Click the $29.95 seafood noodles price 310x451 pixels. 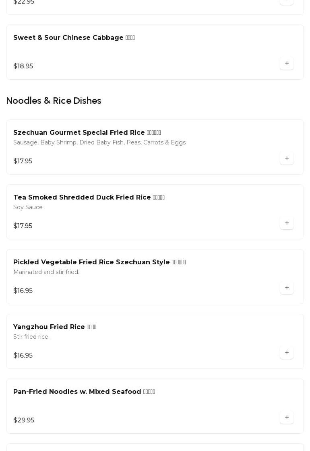[x=24, y=420]
